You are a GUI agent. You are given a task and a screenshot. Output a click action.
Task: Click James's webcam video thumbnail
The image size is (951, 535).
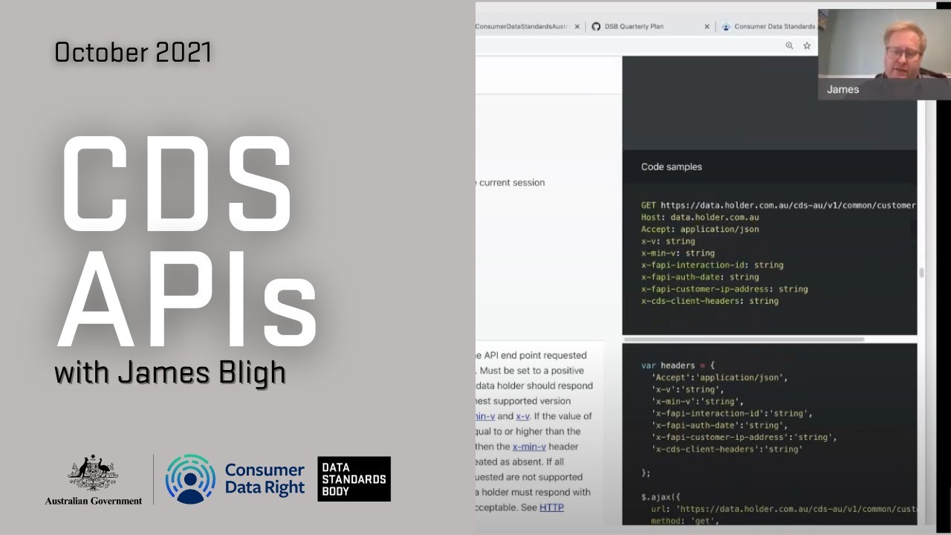click(x=884, y=54)
